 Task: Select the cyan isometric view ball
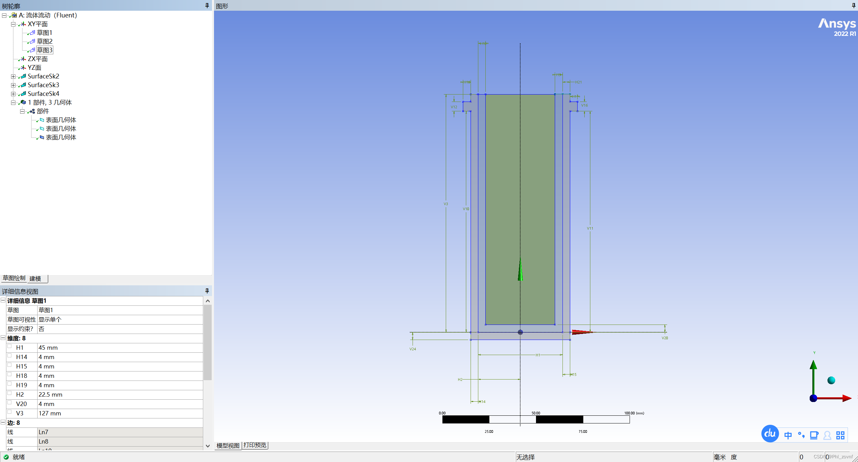click(831, 380)
